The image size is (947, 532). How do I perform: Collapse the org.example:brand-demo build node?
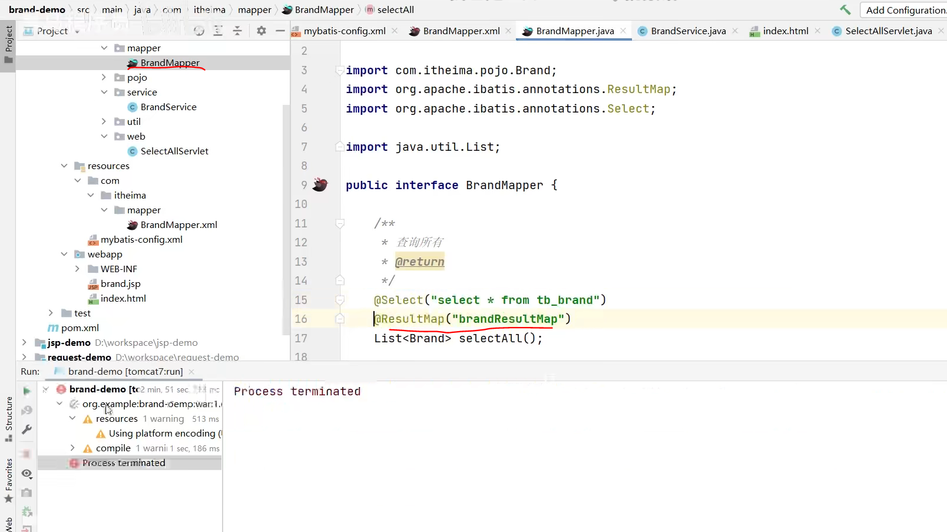[x=59, y=404]
